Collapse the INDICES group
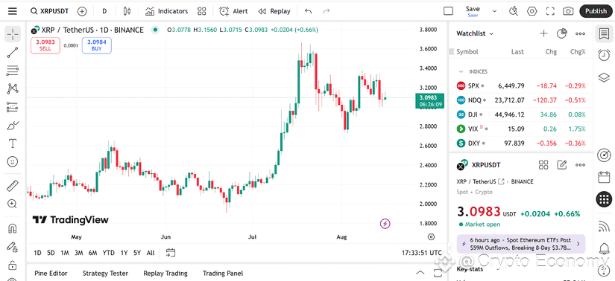The height and width of the screenshot is (281, 615). click(x=461, y=71)
